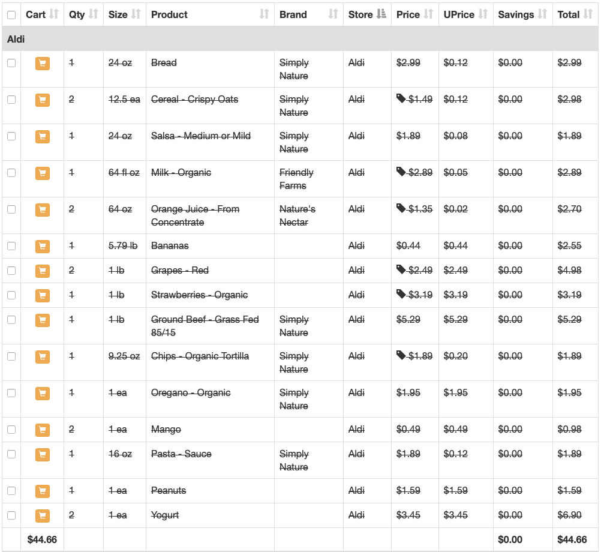Click the sale tag icon on Strawberries price

(x=401, y=294)
